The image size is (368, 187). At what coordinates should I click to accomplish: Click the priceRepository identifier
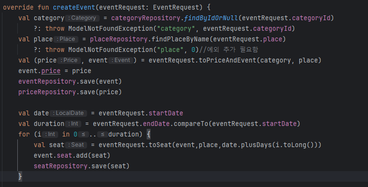pos(47,92)
